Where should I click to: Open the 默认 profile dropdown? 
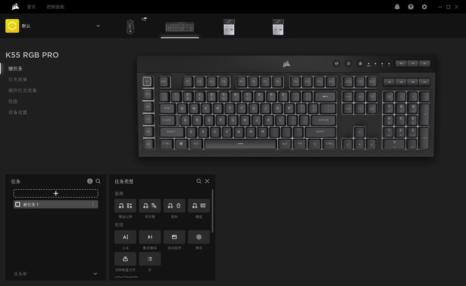coord(98,26)
